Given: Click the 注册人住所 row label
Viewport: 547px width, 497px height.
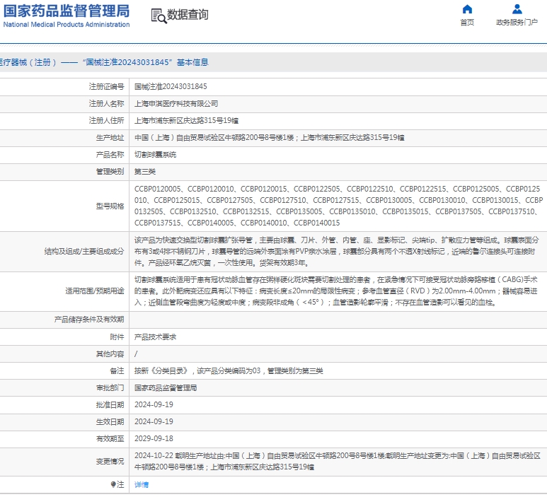Looking at the screenshot, I should (106, 121).
